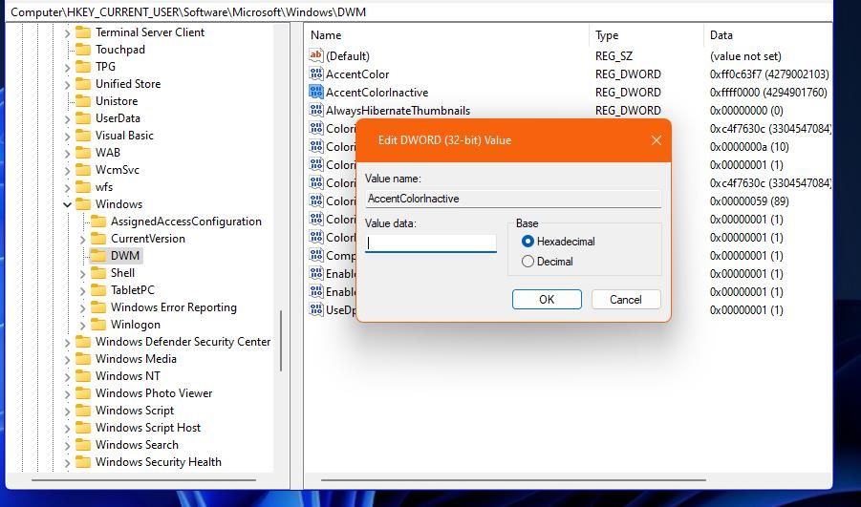Click the Windows Photo Viewer folder icon

[x=83, y=392]
